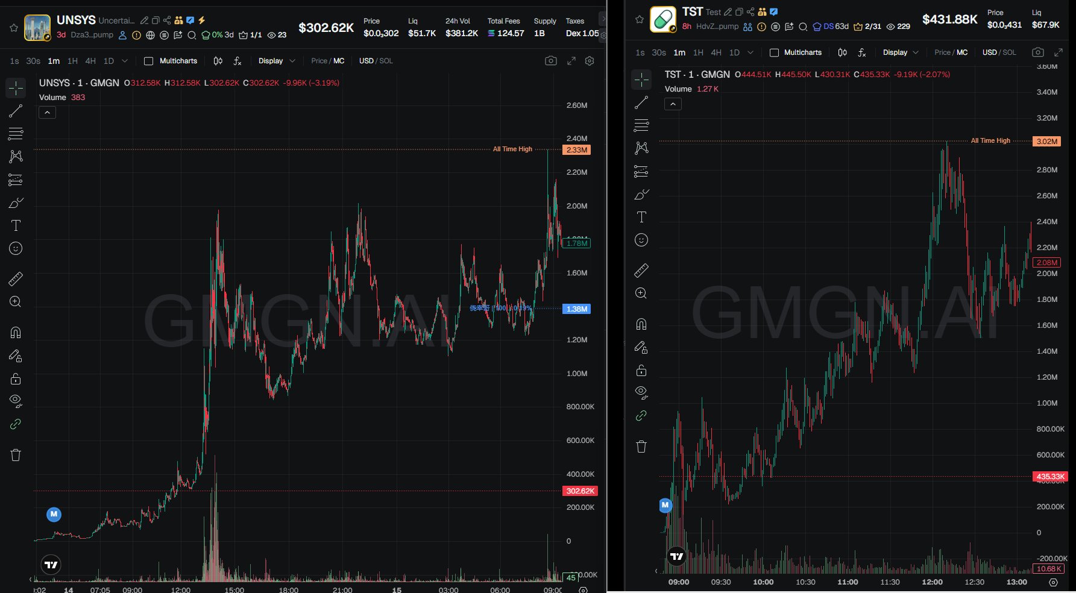1076x593 pixels.
Task: Activate zoom-in tool in UNSYS chart
Action: [x=16, y=301]
